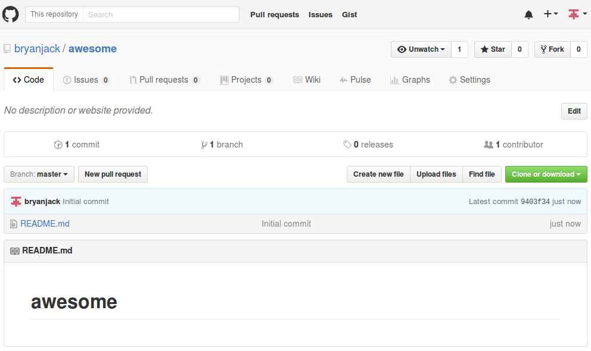Image resolution: width=591 pixels, height=351 pixels.
Task: Click the stargazers count 0
Action: click(520, 49)
